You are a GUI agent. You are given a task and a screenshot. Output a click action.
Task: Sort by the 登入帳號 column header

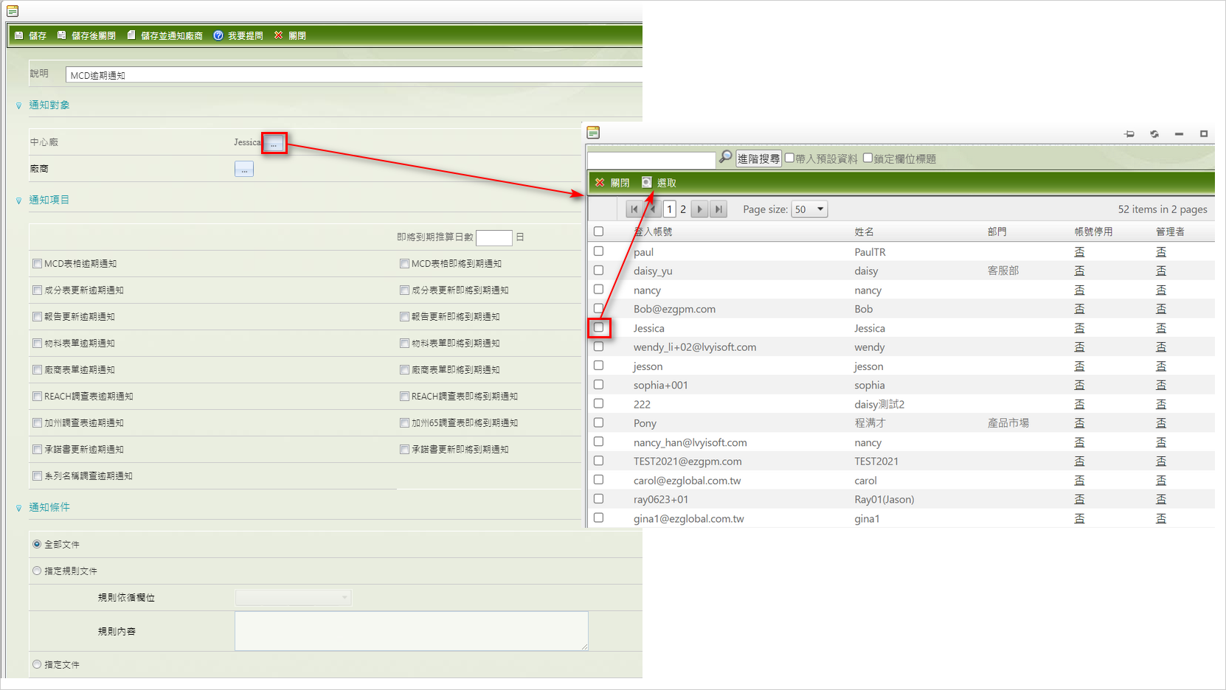[653, 231]
